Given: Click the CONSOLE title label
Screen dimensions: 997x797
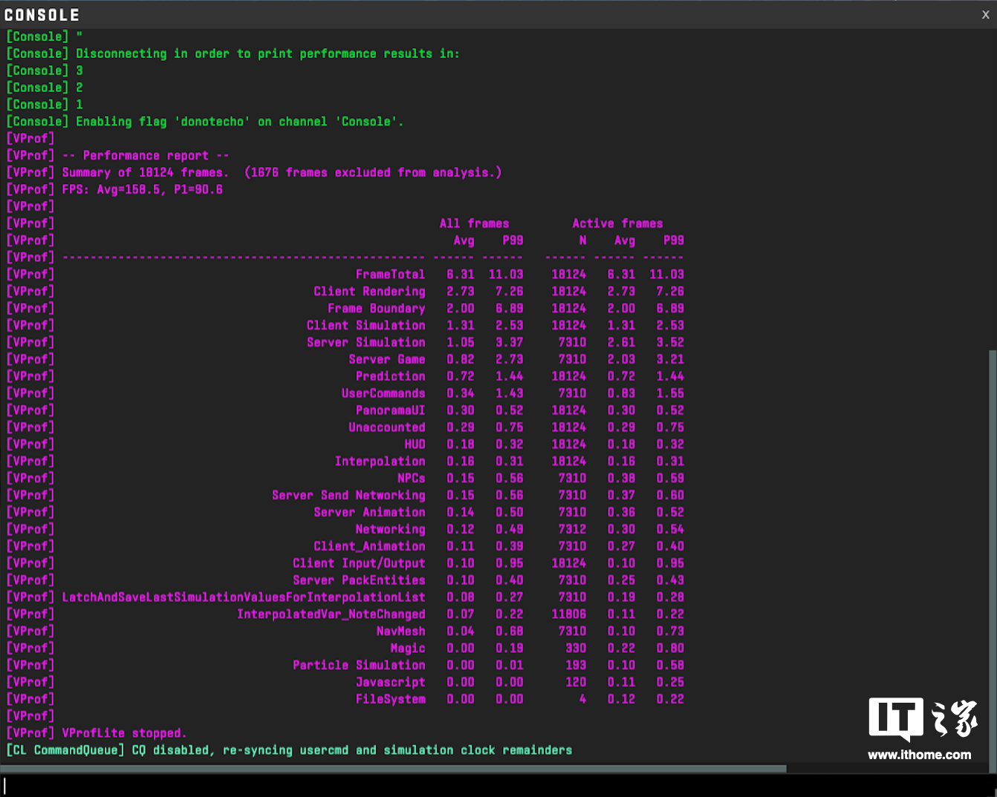Looking at the screenshot, I should coord(42,15).
